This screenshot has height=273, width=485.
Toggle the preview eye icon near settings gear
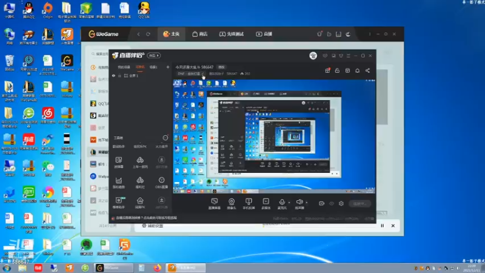(332, 203)
